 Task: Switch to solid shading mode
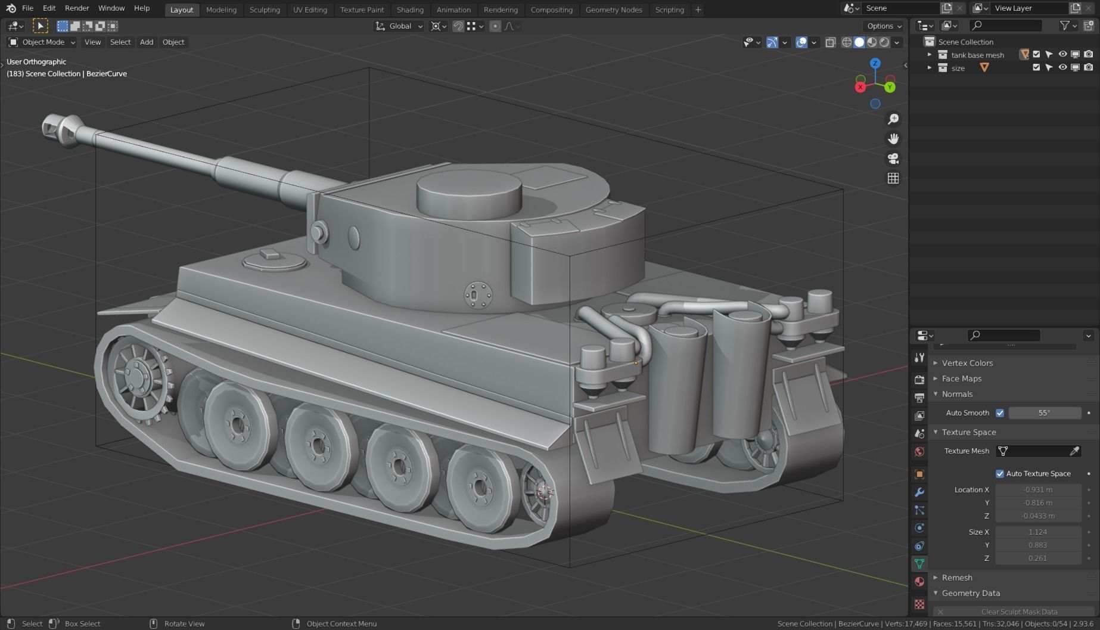click(x=859, y=42)
